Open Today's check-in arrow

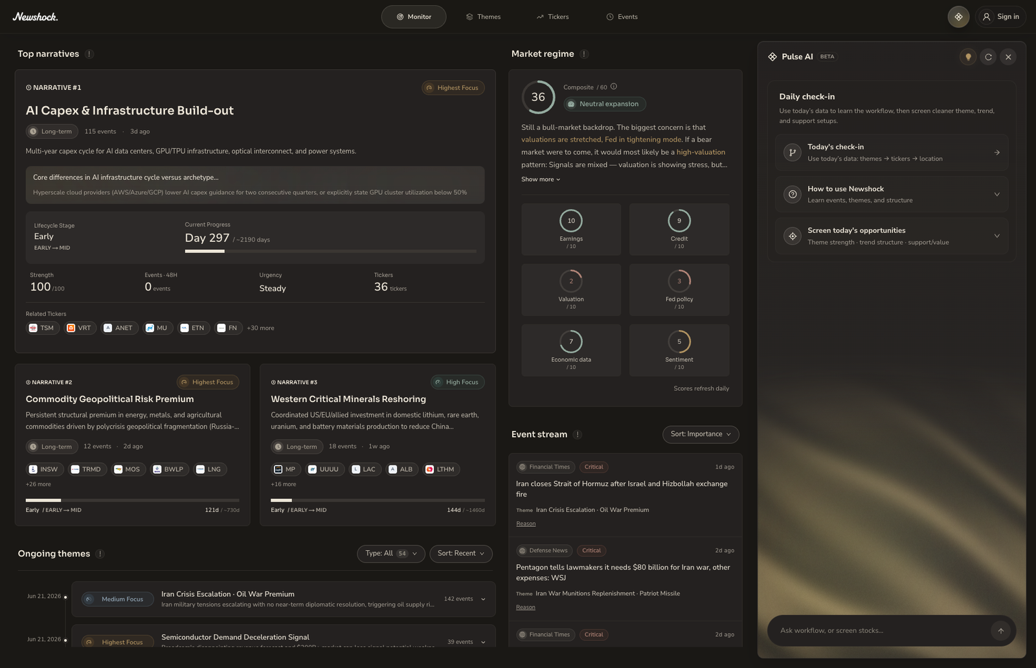pos(997,153)
